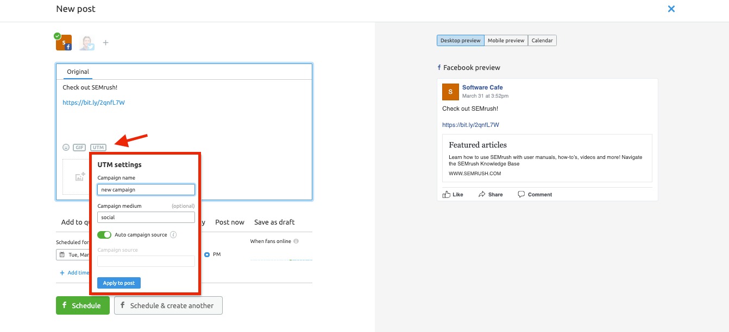Click the 'Check out SEMrush!' post text
The width and height of the screenshot is (729, 332).
point(90,87)
